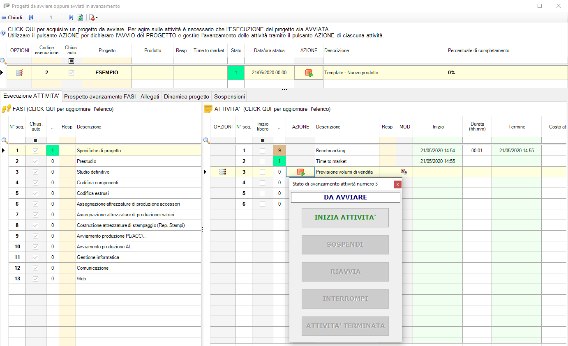Viewport: 568px width, 346px height.
Task: Click the SOSPENDI button
Action: point(345,245)
